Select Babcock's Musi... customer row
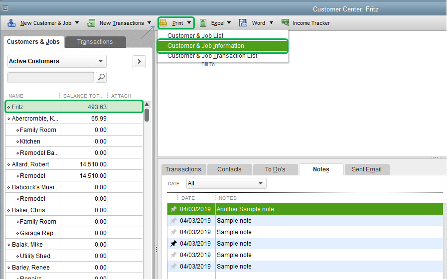 [74, 187]
